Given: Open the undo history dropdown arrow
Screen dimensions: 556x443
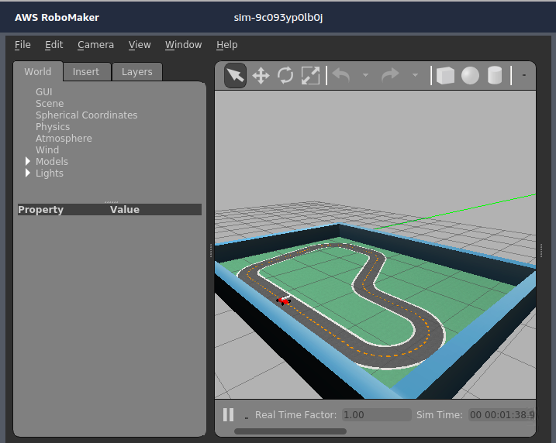Looking at the screenshot, I should [x=365, y=75].
